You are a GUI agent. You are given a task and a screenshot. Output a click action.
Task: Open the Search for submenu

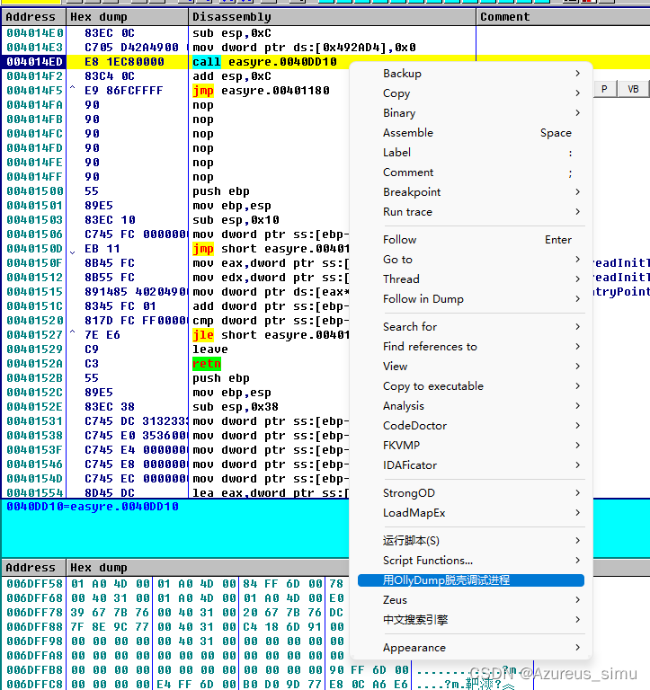pos(471,327)
